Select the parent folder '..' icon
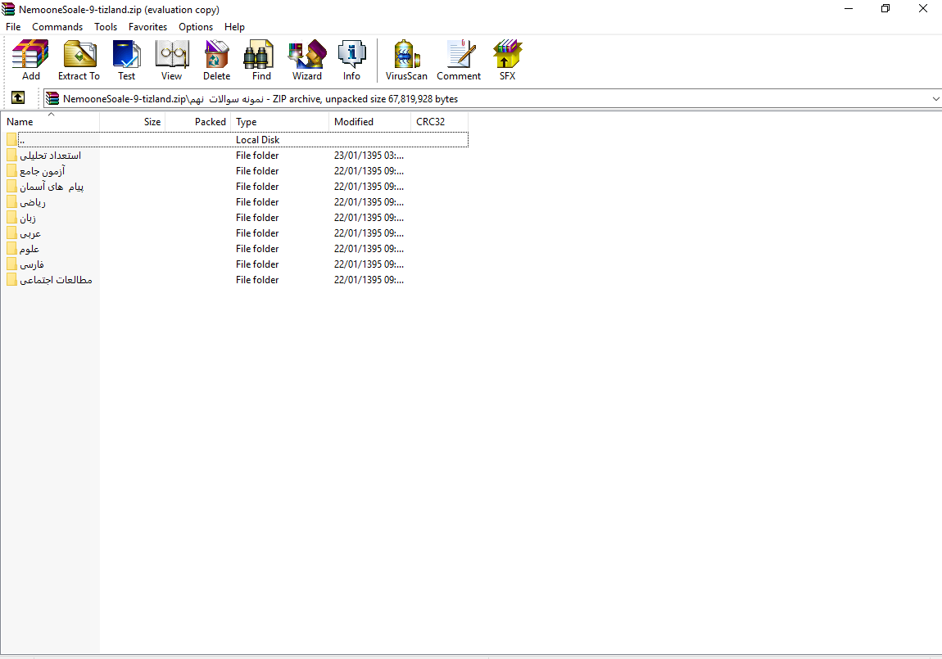The image size is (942, 659). click(11, 139)
